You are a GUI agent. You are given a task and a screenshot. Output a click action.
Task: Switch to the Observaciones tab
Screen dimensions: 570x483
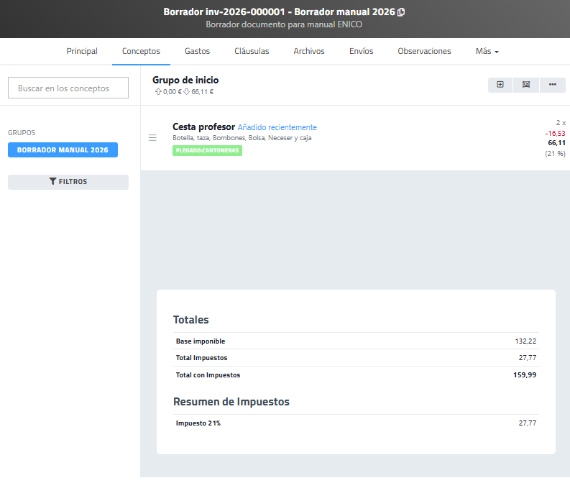tap(424, 52)
